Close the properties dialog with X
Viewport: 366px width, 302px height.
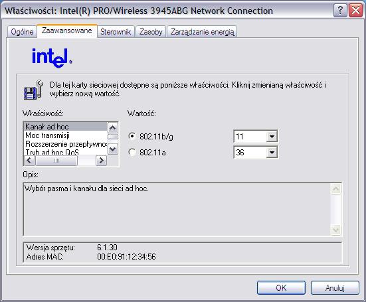coord(355,11)
